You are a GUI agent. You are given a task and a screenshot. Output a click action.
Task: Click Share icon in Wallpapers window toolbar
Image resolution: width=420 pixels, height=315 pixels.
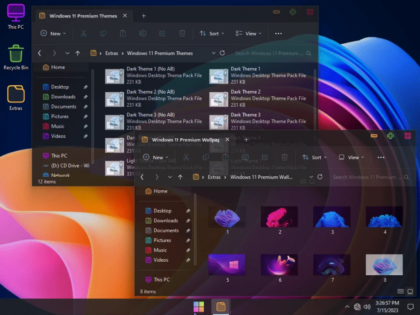click(x=265, y=157)
